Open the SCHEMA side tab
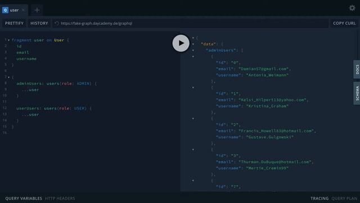360x203 pixels. click(357, 93)
